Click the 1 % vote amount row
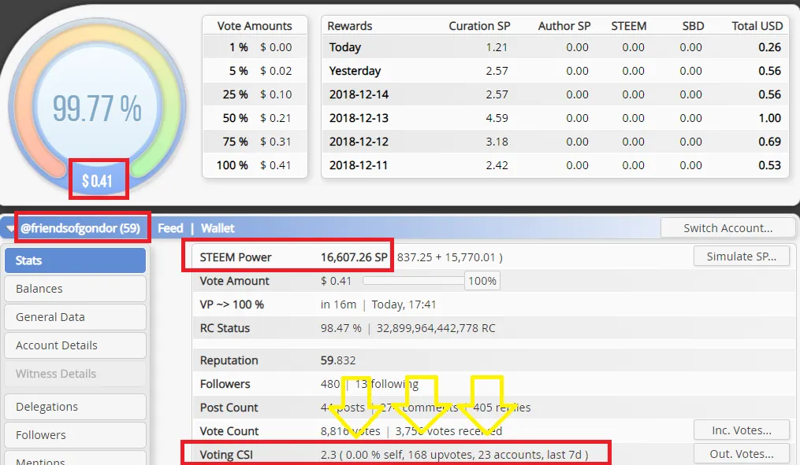The height and width of the screenshot is (465, 800). pos(255,47)
